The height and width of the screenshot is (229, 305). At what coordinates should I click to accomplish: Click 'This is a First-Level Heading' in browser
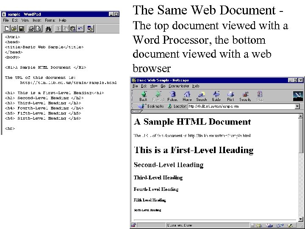click(x=194, y=150)
